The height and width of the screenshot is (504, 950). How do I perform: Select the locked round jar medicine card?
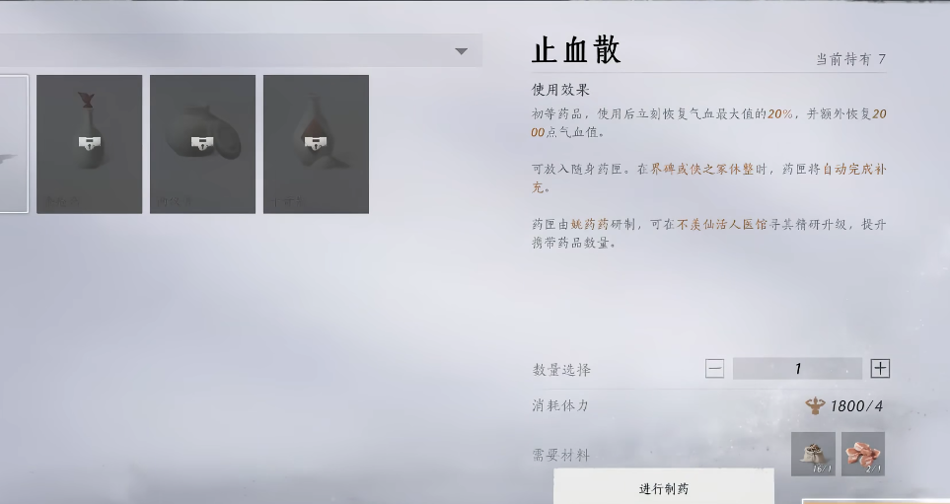point(202,144)
